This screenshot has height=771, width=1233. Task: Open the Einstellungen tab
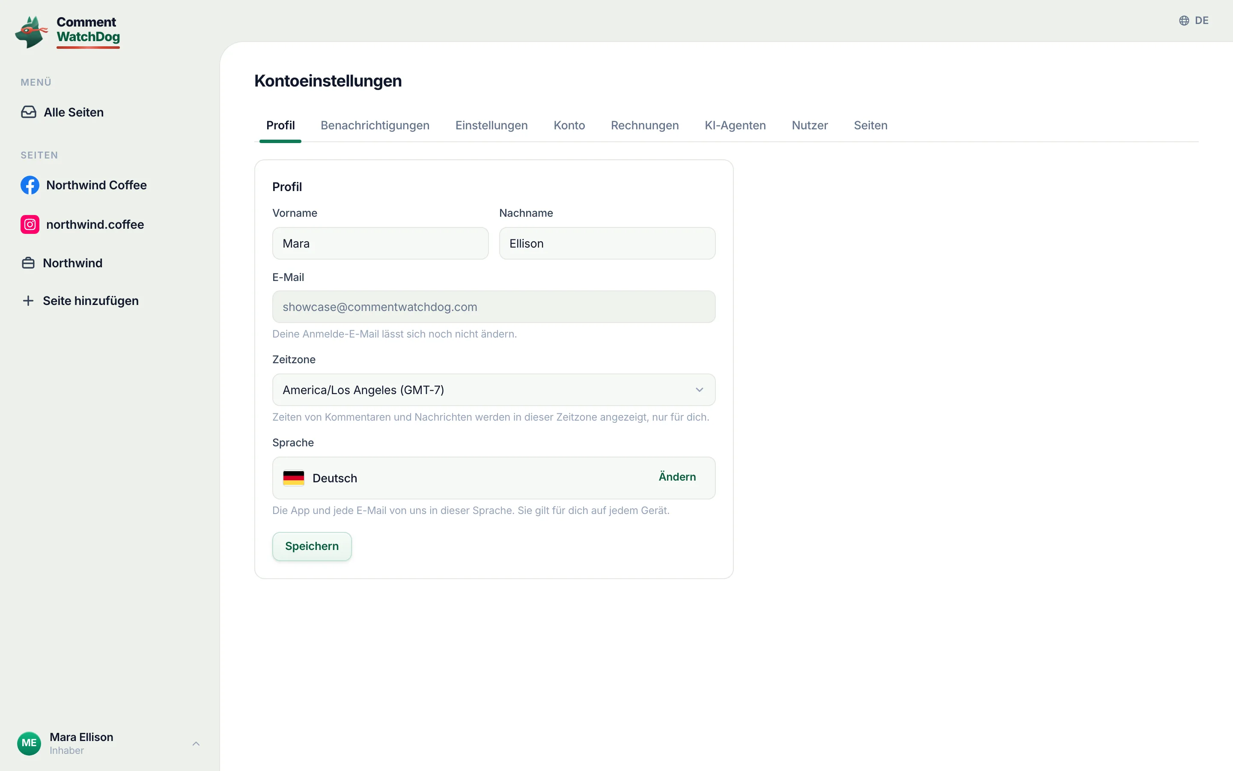491,126
